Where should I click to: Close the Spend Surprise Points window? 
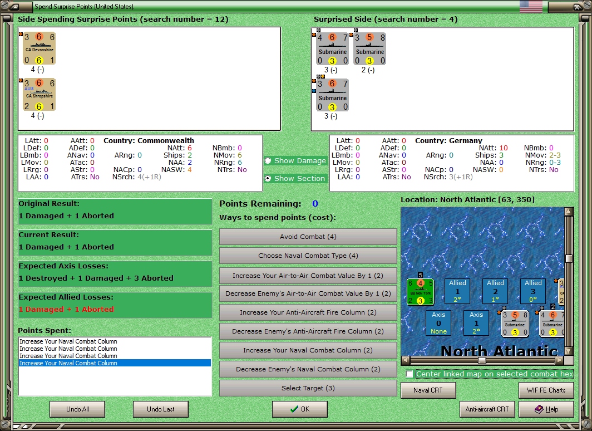(577, 7)
